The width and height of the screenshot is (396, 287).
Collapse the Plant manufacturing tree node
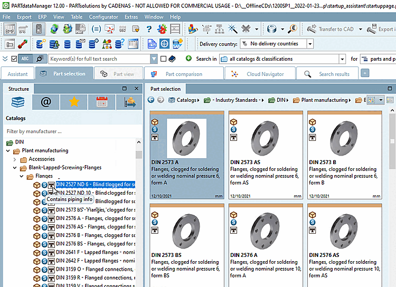click(8, 151)
